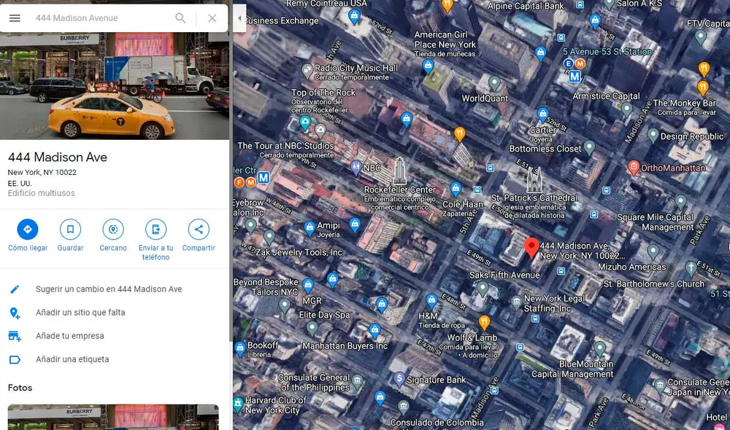
Task: Click the 444 Madison Avenue search field
Action: point(102,17)
